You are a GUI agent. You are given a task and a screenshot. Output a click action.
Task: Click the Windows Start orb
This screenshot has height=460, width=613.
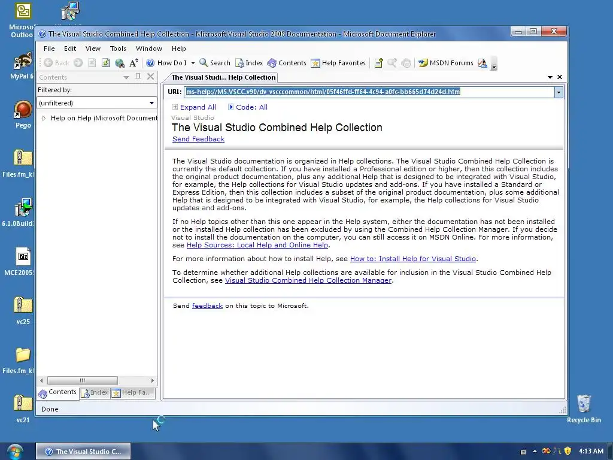point(14,452)
